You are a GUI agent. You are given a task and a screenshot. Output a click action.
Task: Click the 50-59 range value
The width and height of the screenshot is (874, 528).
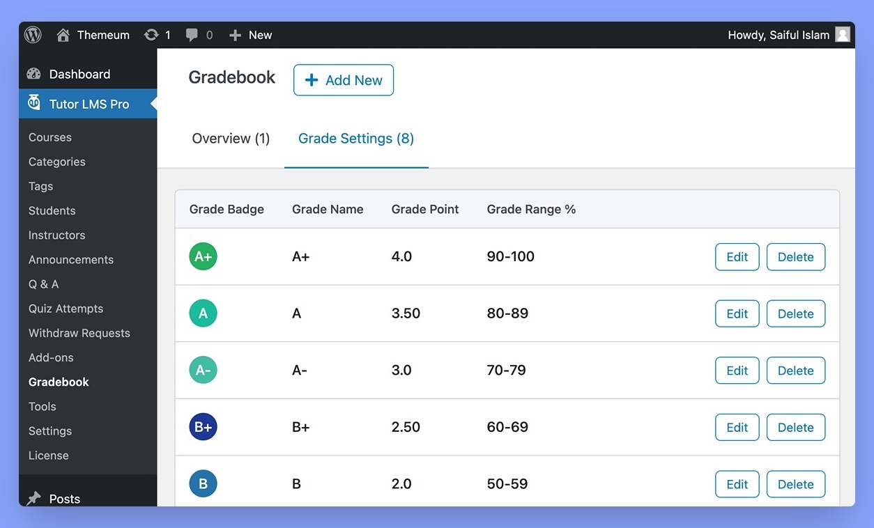tap(507, 484)
